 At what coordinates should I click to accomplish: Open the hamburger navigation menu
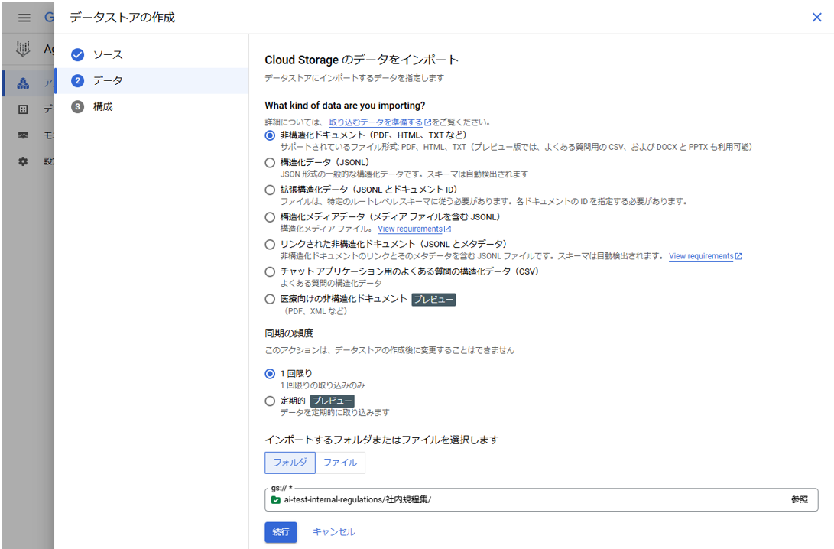pos(24,18)
